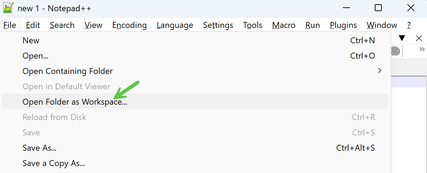Open the Macro menu

tap(284, 25)
